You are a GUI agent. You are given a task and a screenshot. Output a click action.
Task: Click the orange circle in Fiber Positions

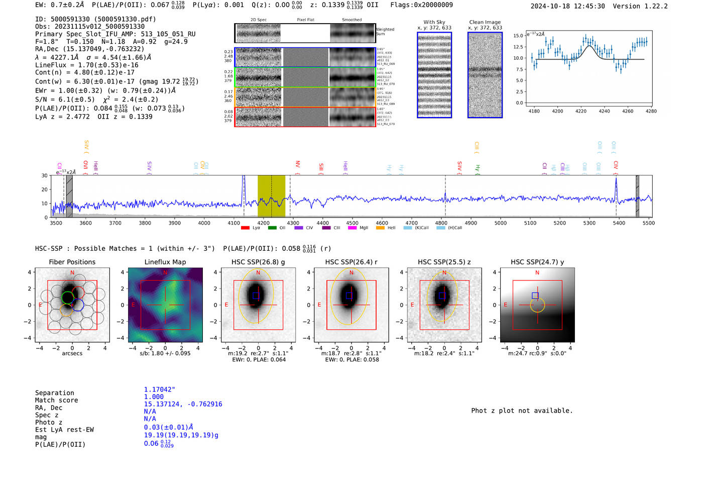67,310
